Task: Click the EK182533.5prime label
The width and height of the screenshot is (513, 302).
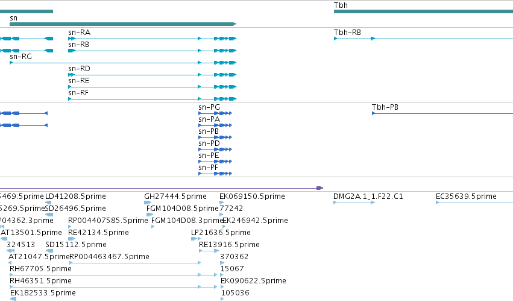Action: (43, 293)
